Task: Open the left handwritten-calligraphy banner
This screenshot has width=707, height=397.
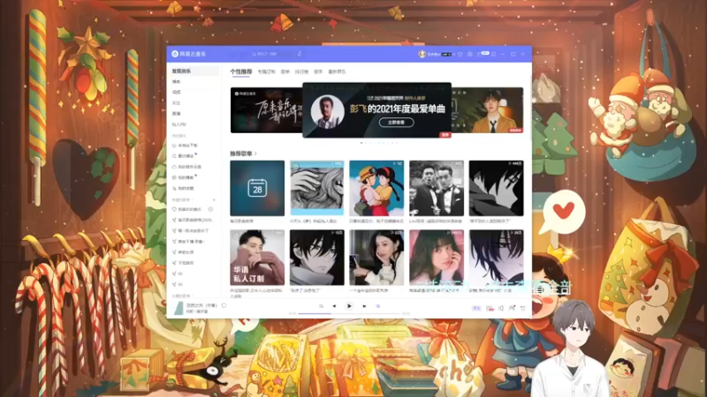Action: [x=266, y=110]
